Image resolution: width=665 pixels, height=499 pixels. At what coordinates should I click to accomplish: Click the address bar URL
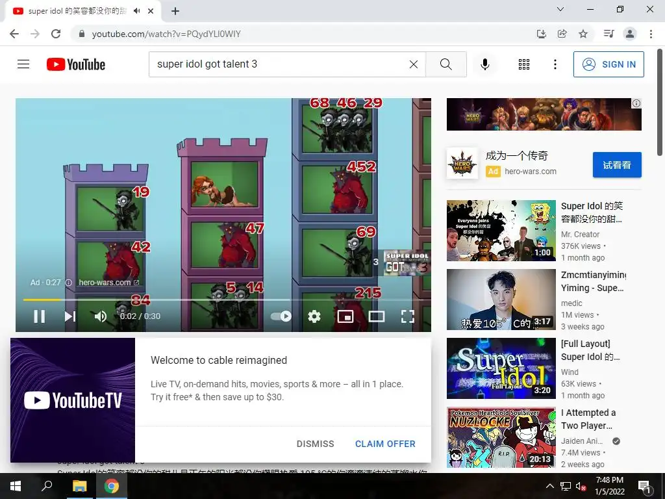(x=166, y=34)
